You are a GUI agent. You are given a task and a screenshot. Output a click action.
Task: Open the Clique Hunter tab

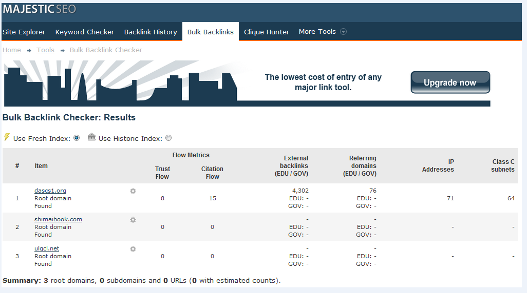[267, 32]
